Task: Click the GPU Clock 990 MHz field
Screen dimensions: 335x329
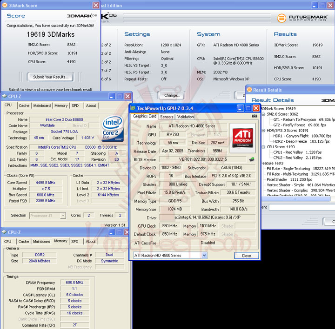Action: [x=170, y=226]
